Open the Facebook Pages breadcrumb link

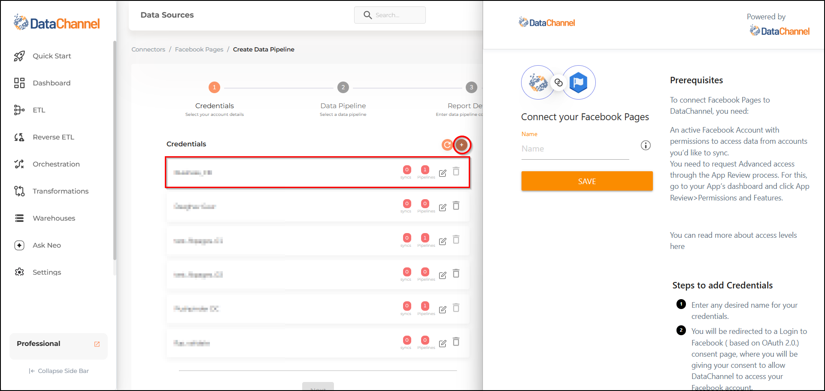[x=199, y=49]
